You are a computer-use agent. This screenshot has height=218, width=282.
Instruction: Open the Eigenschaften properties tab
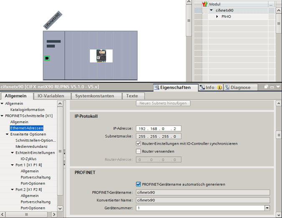point(173,87)
